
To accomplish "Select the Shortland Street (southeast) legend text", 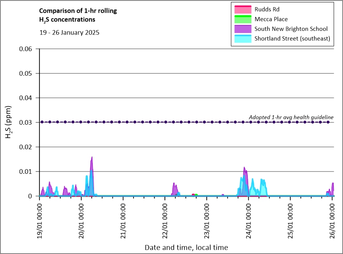I will pos(292,38).
